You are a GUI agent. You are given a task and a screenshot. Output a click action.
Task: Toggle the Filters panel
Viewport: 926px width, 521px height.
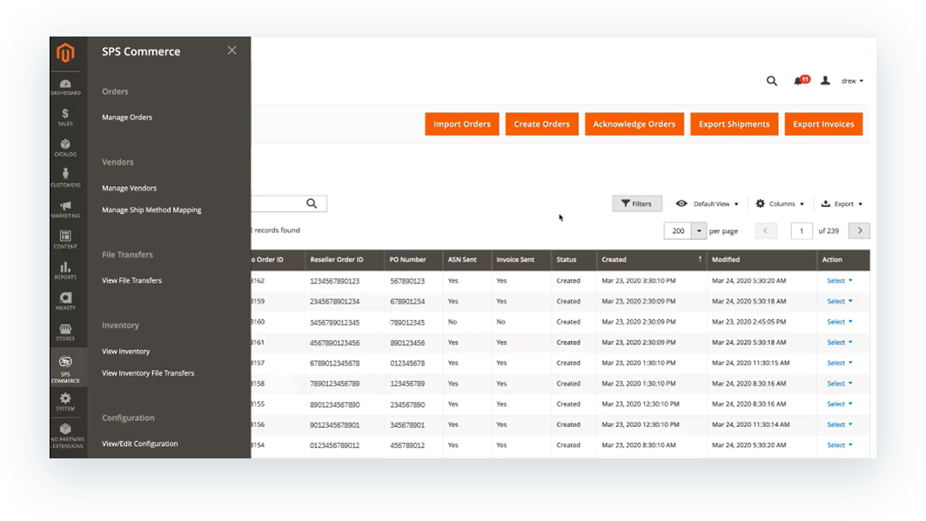click(x=637, y=203)
